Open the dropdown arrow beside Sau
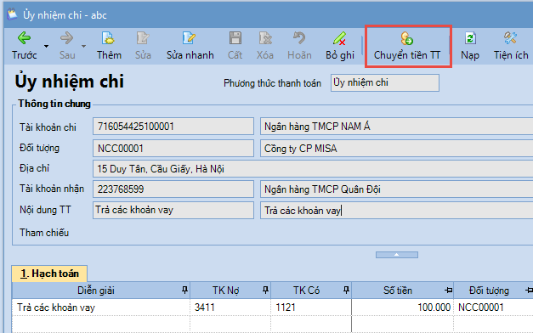This screenshot has height=333, width=533. tap(83, 46)
